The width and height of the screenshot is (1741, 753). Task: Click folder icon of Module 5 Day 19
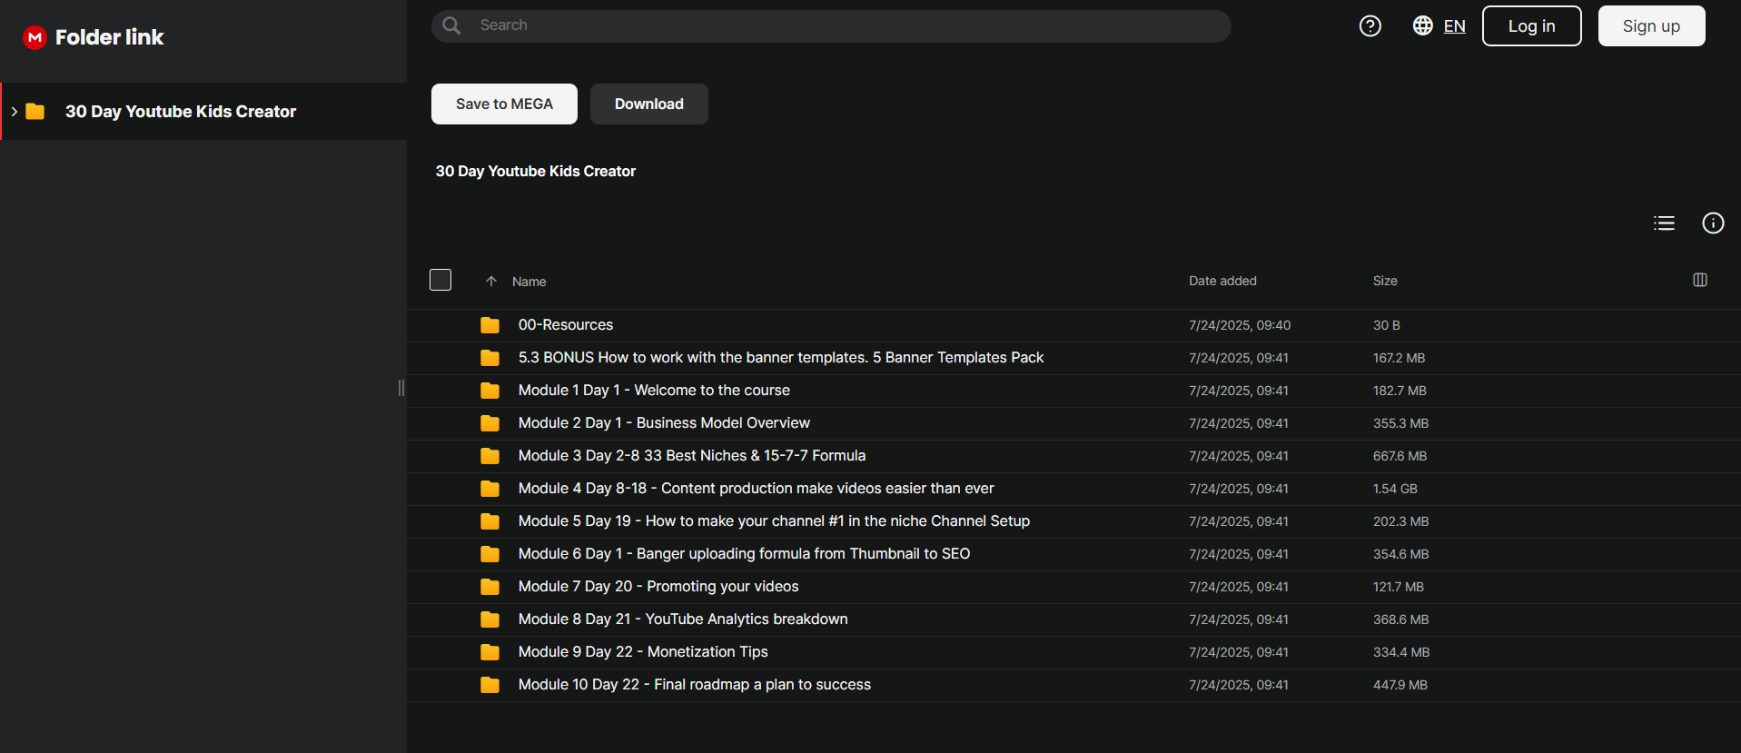pos(490,521)
